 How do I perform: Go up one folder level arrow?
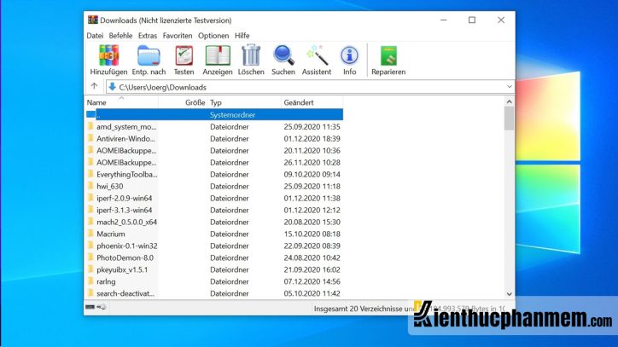click(x=94, y=86)
